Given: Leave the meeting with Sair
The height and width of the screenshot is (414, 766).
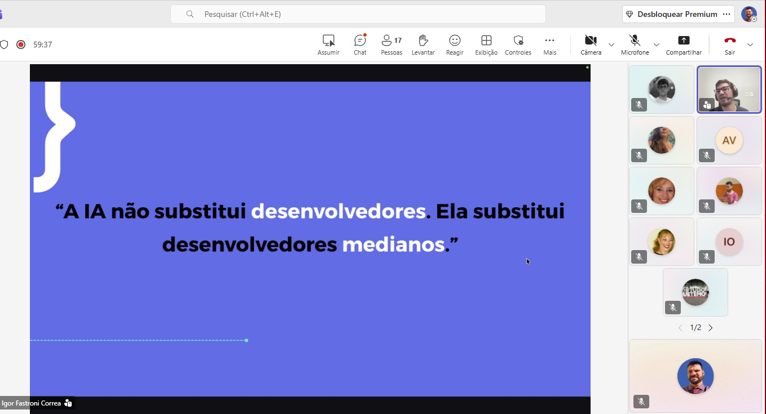Looking at the screenshot, I should (730, 44).
